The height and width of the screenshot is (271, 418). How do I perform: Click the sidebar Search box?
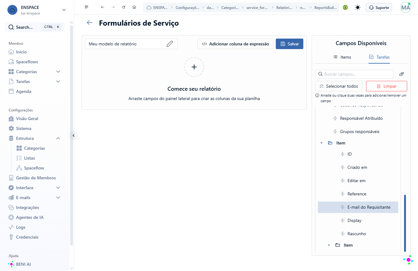point(35,27)
